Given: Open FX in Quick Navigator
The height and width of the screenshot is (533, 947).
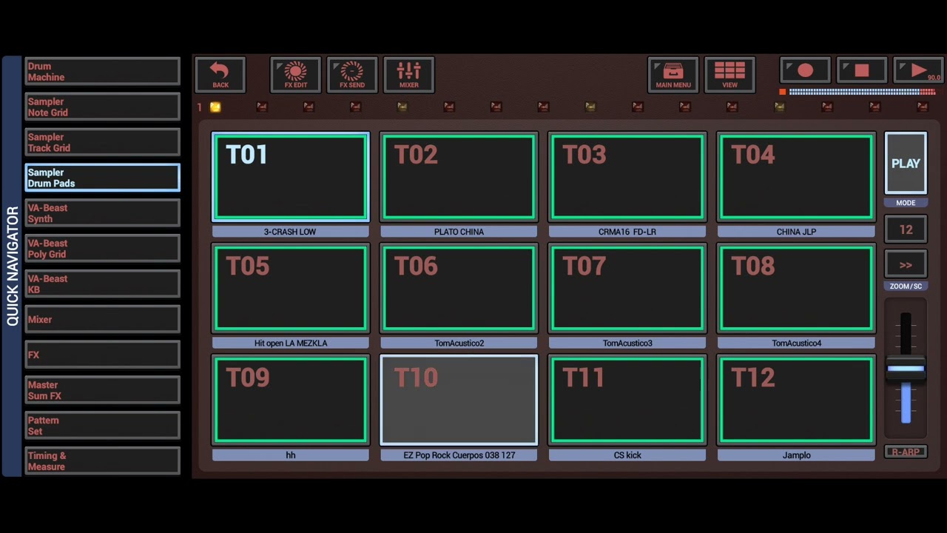Looking at the screenshot, I should [102, 355].
